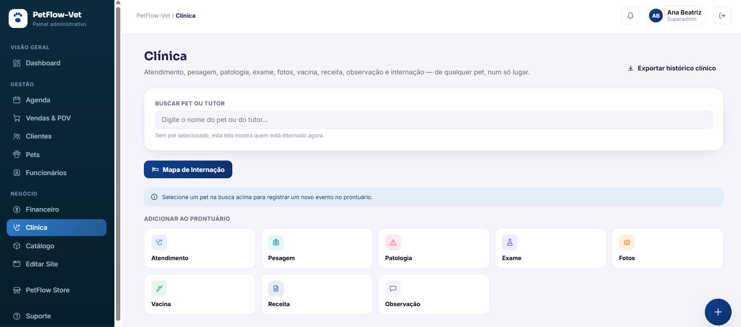Click the logout icon button
Screen dimensions: 741x327
point(722,16)
